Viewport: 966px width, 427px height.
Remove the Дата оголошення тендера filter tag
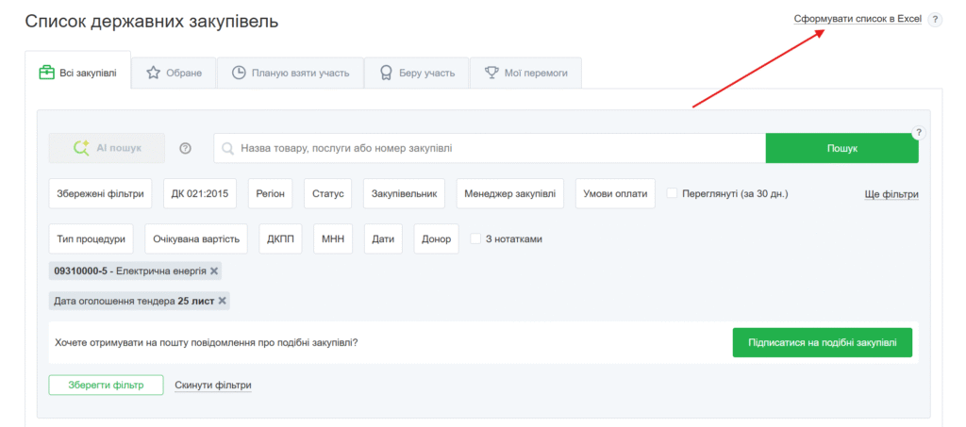pyautogui.click(x=223, y=301)
